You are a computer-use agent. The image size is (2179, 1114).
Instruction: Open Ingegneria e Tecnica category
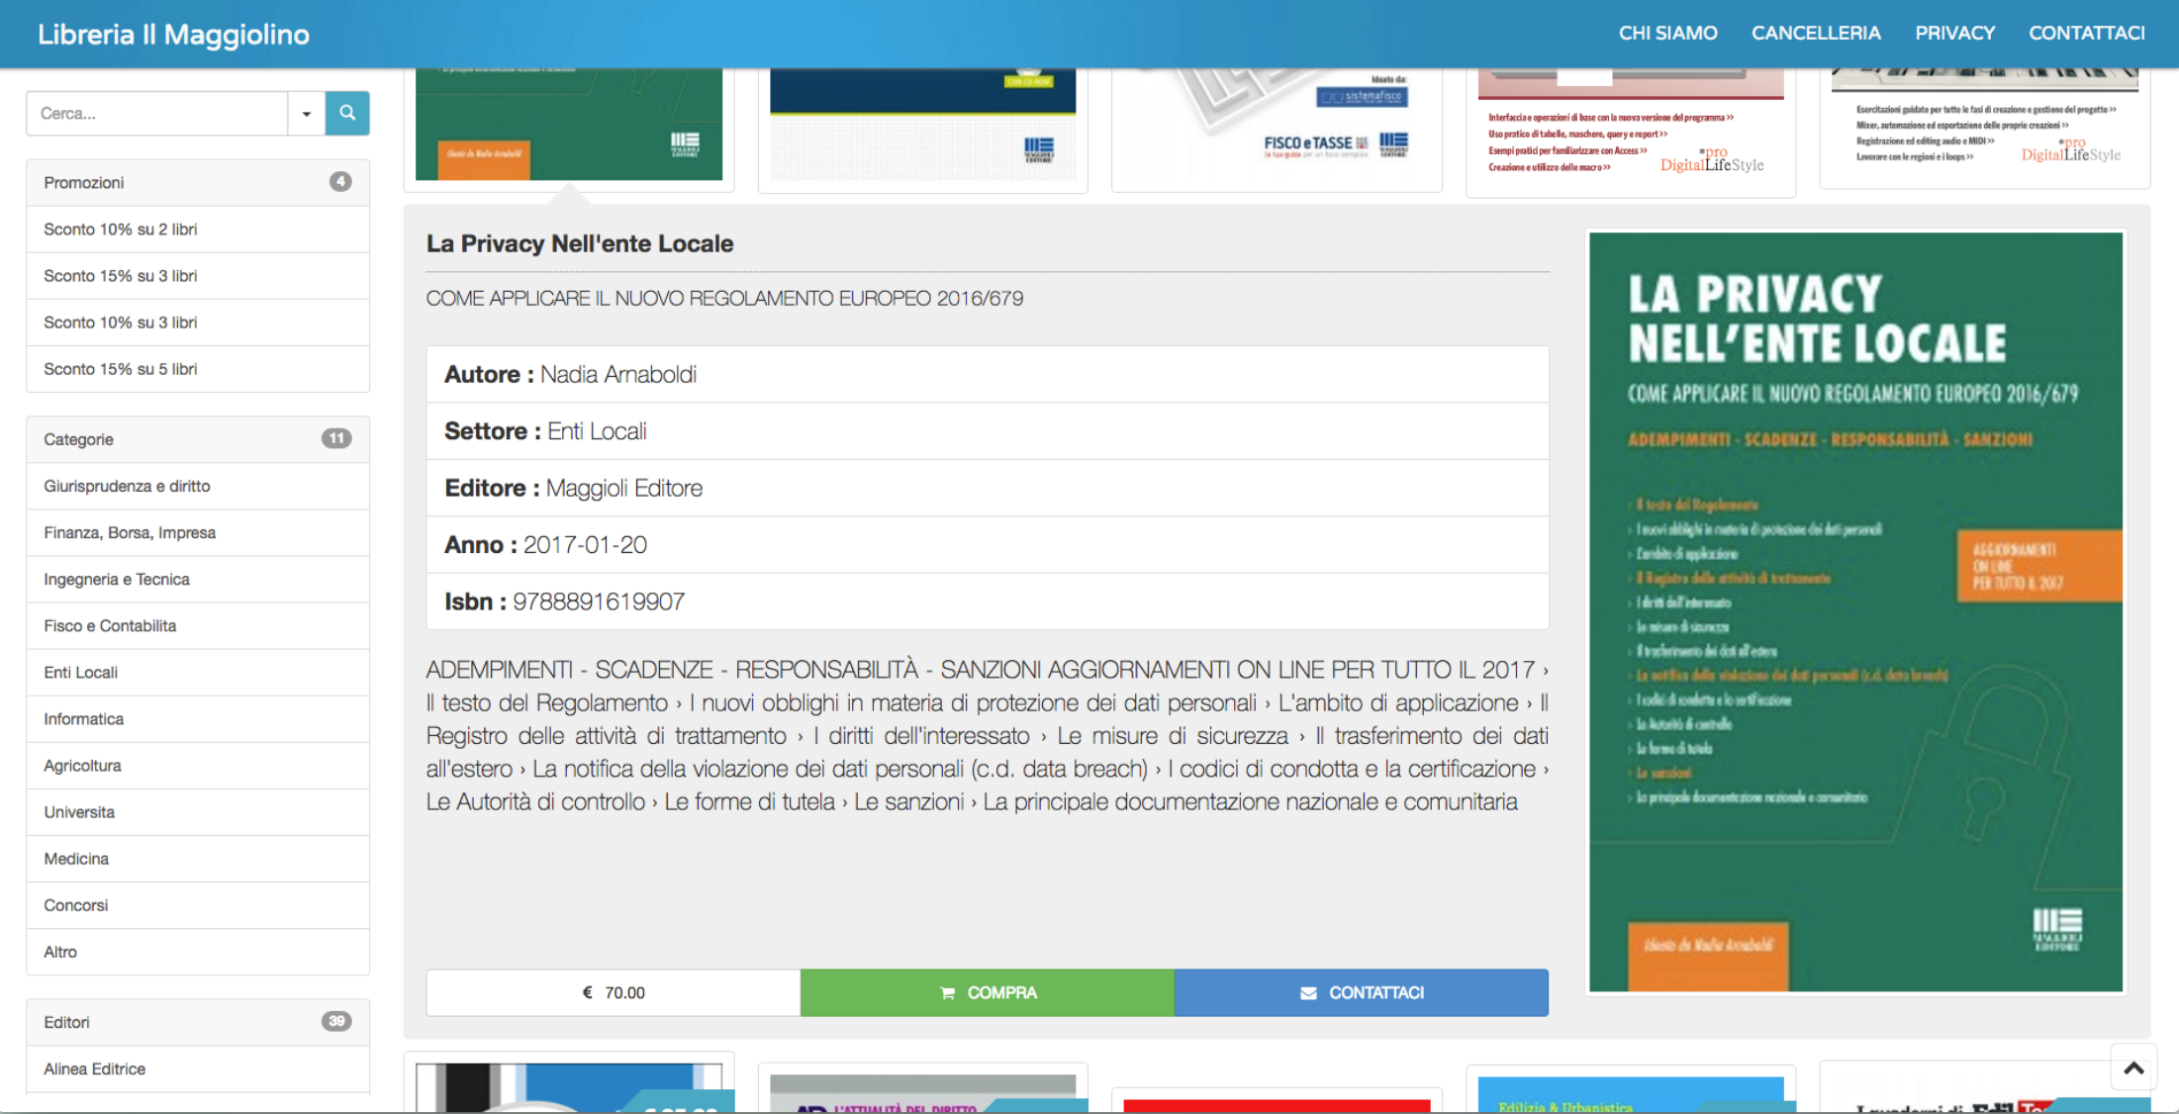(198, 579)
